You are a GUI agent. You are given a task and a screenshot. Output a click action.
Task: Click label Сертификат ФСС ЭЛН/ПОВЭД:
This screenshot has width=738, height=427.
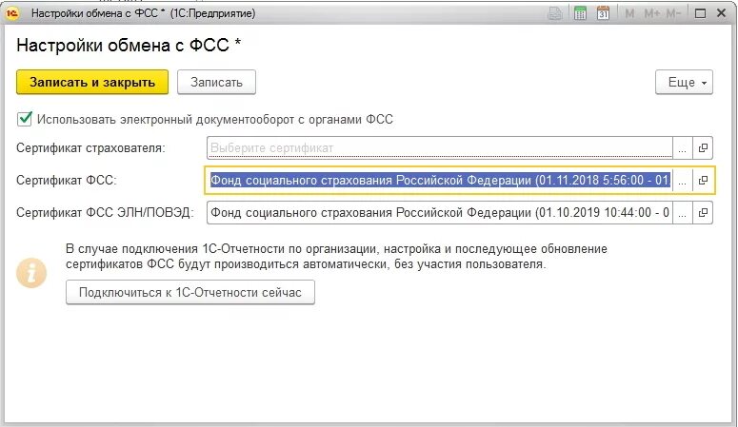(105, 213)
